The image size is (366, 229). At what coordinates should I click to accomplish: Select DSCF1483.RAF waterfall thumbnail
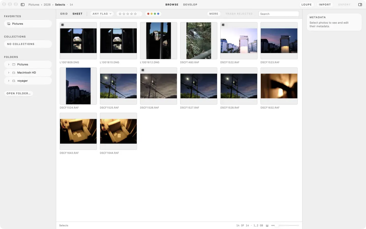[199, 41]
